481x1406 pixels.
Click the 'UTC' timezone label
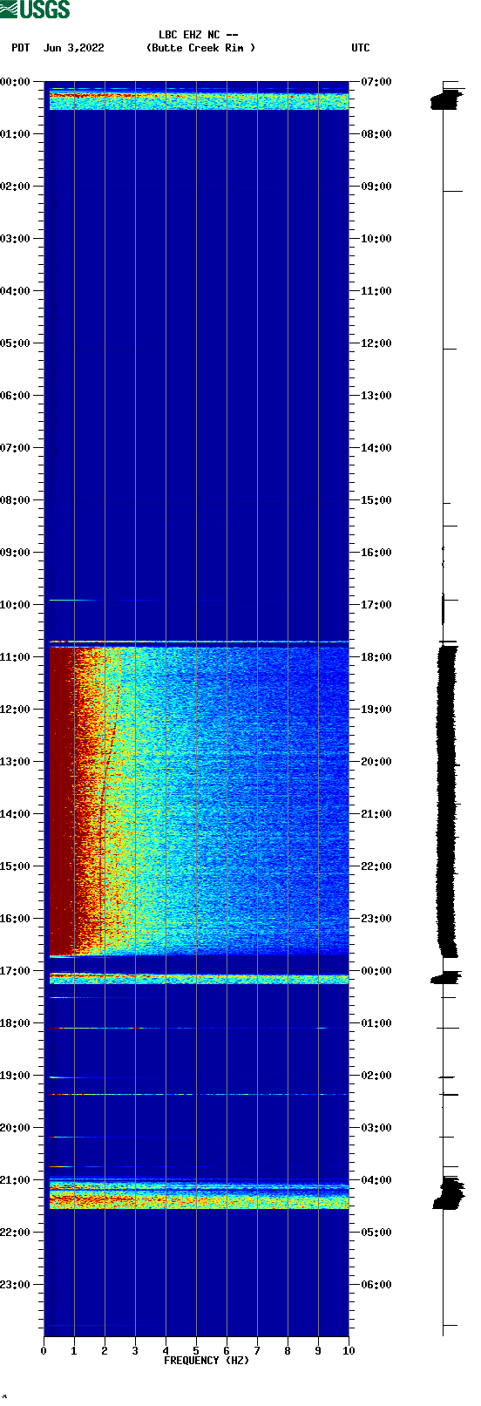tap(361, 48)
